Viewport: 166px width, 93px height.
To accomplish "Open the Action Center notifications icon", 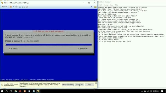I will (x=162, y=91).
